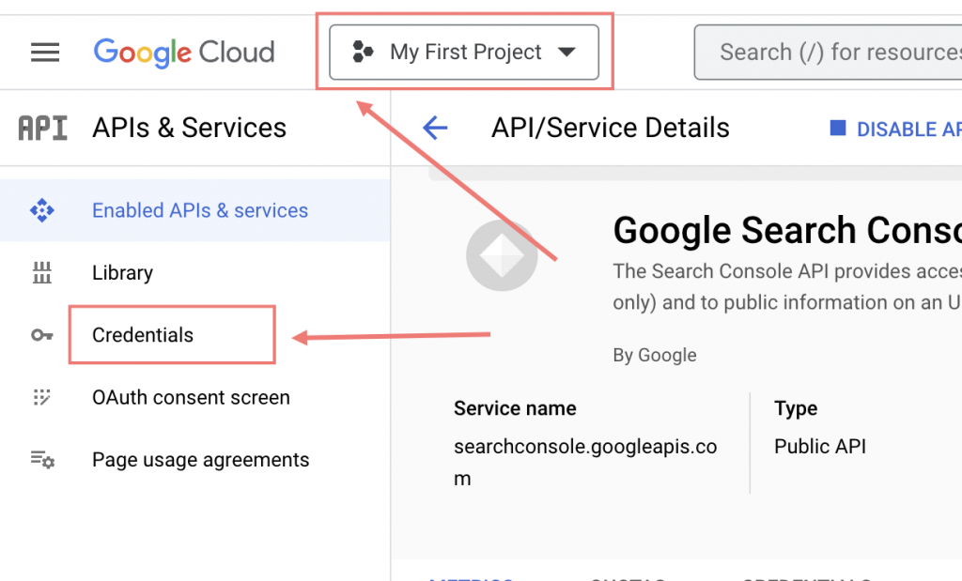Click the 'Type' column label

pyautogui.click(x=796, y=409)
